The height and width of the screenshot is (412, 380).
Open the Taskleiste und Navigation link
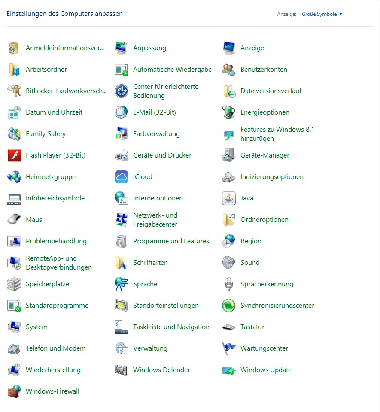click(171, 327)
